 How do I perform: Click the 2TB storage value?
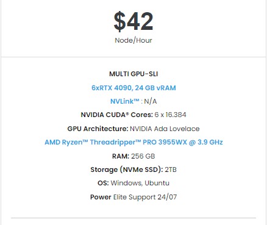click(x=171, y=170)
